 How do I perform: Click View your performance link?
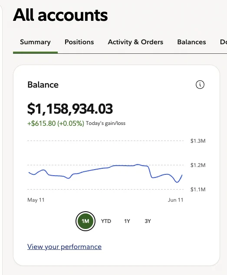click(x=64, y=246)
